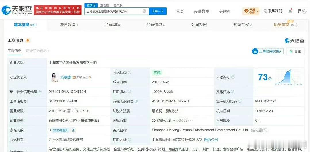Select the 查公司 search tab

click(x=91, y=5)
